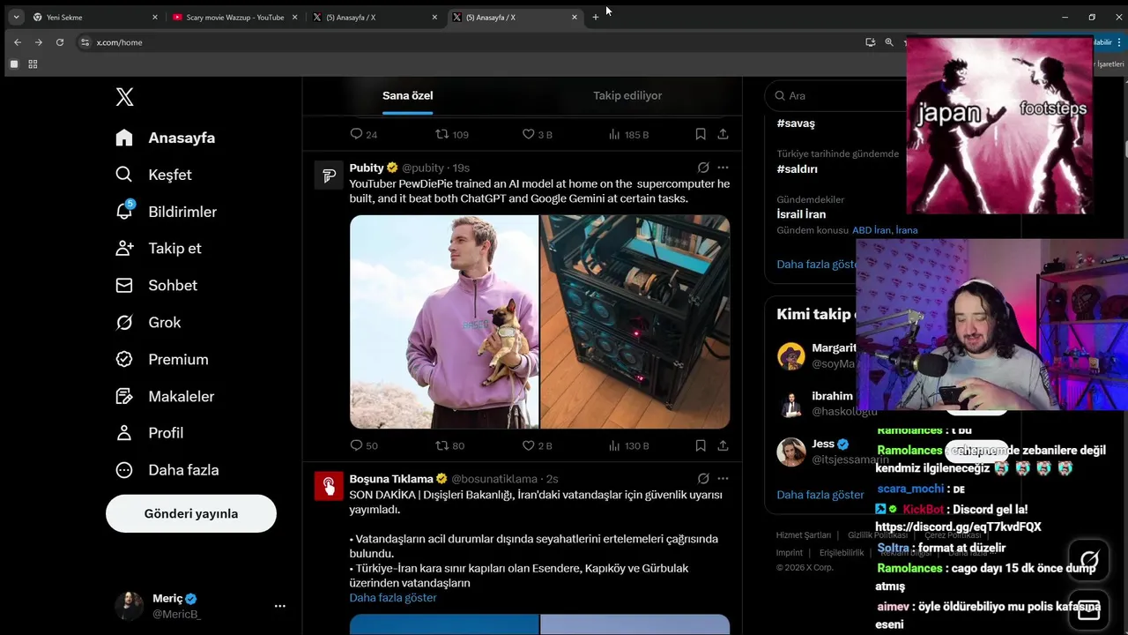Expand post with Daha fazla göster link
Screen dimensions: 1128x635
coord(393,598)
